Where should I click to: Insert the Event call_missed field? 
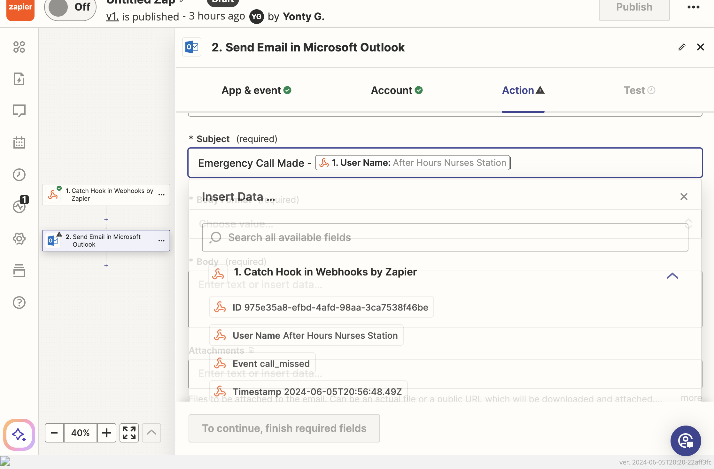click(262, 363)
